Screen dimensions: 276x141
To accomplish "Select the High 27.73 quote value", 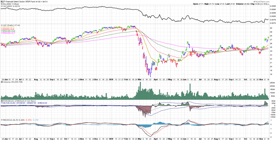I will (209, 4).
